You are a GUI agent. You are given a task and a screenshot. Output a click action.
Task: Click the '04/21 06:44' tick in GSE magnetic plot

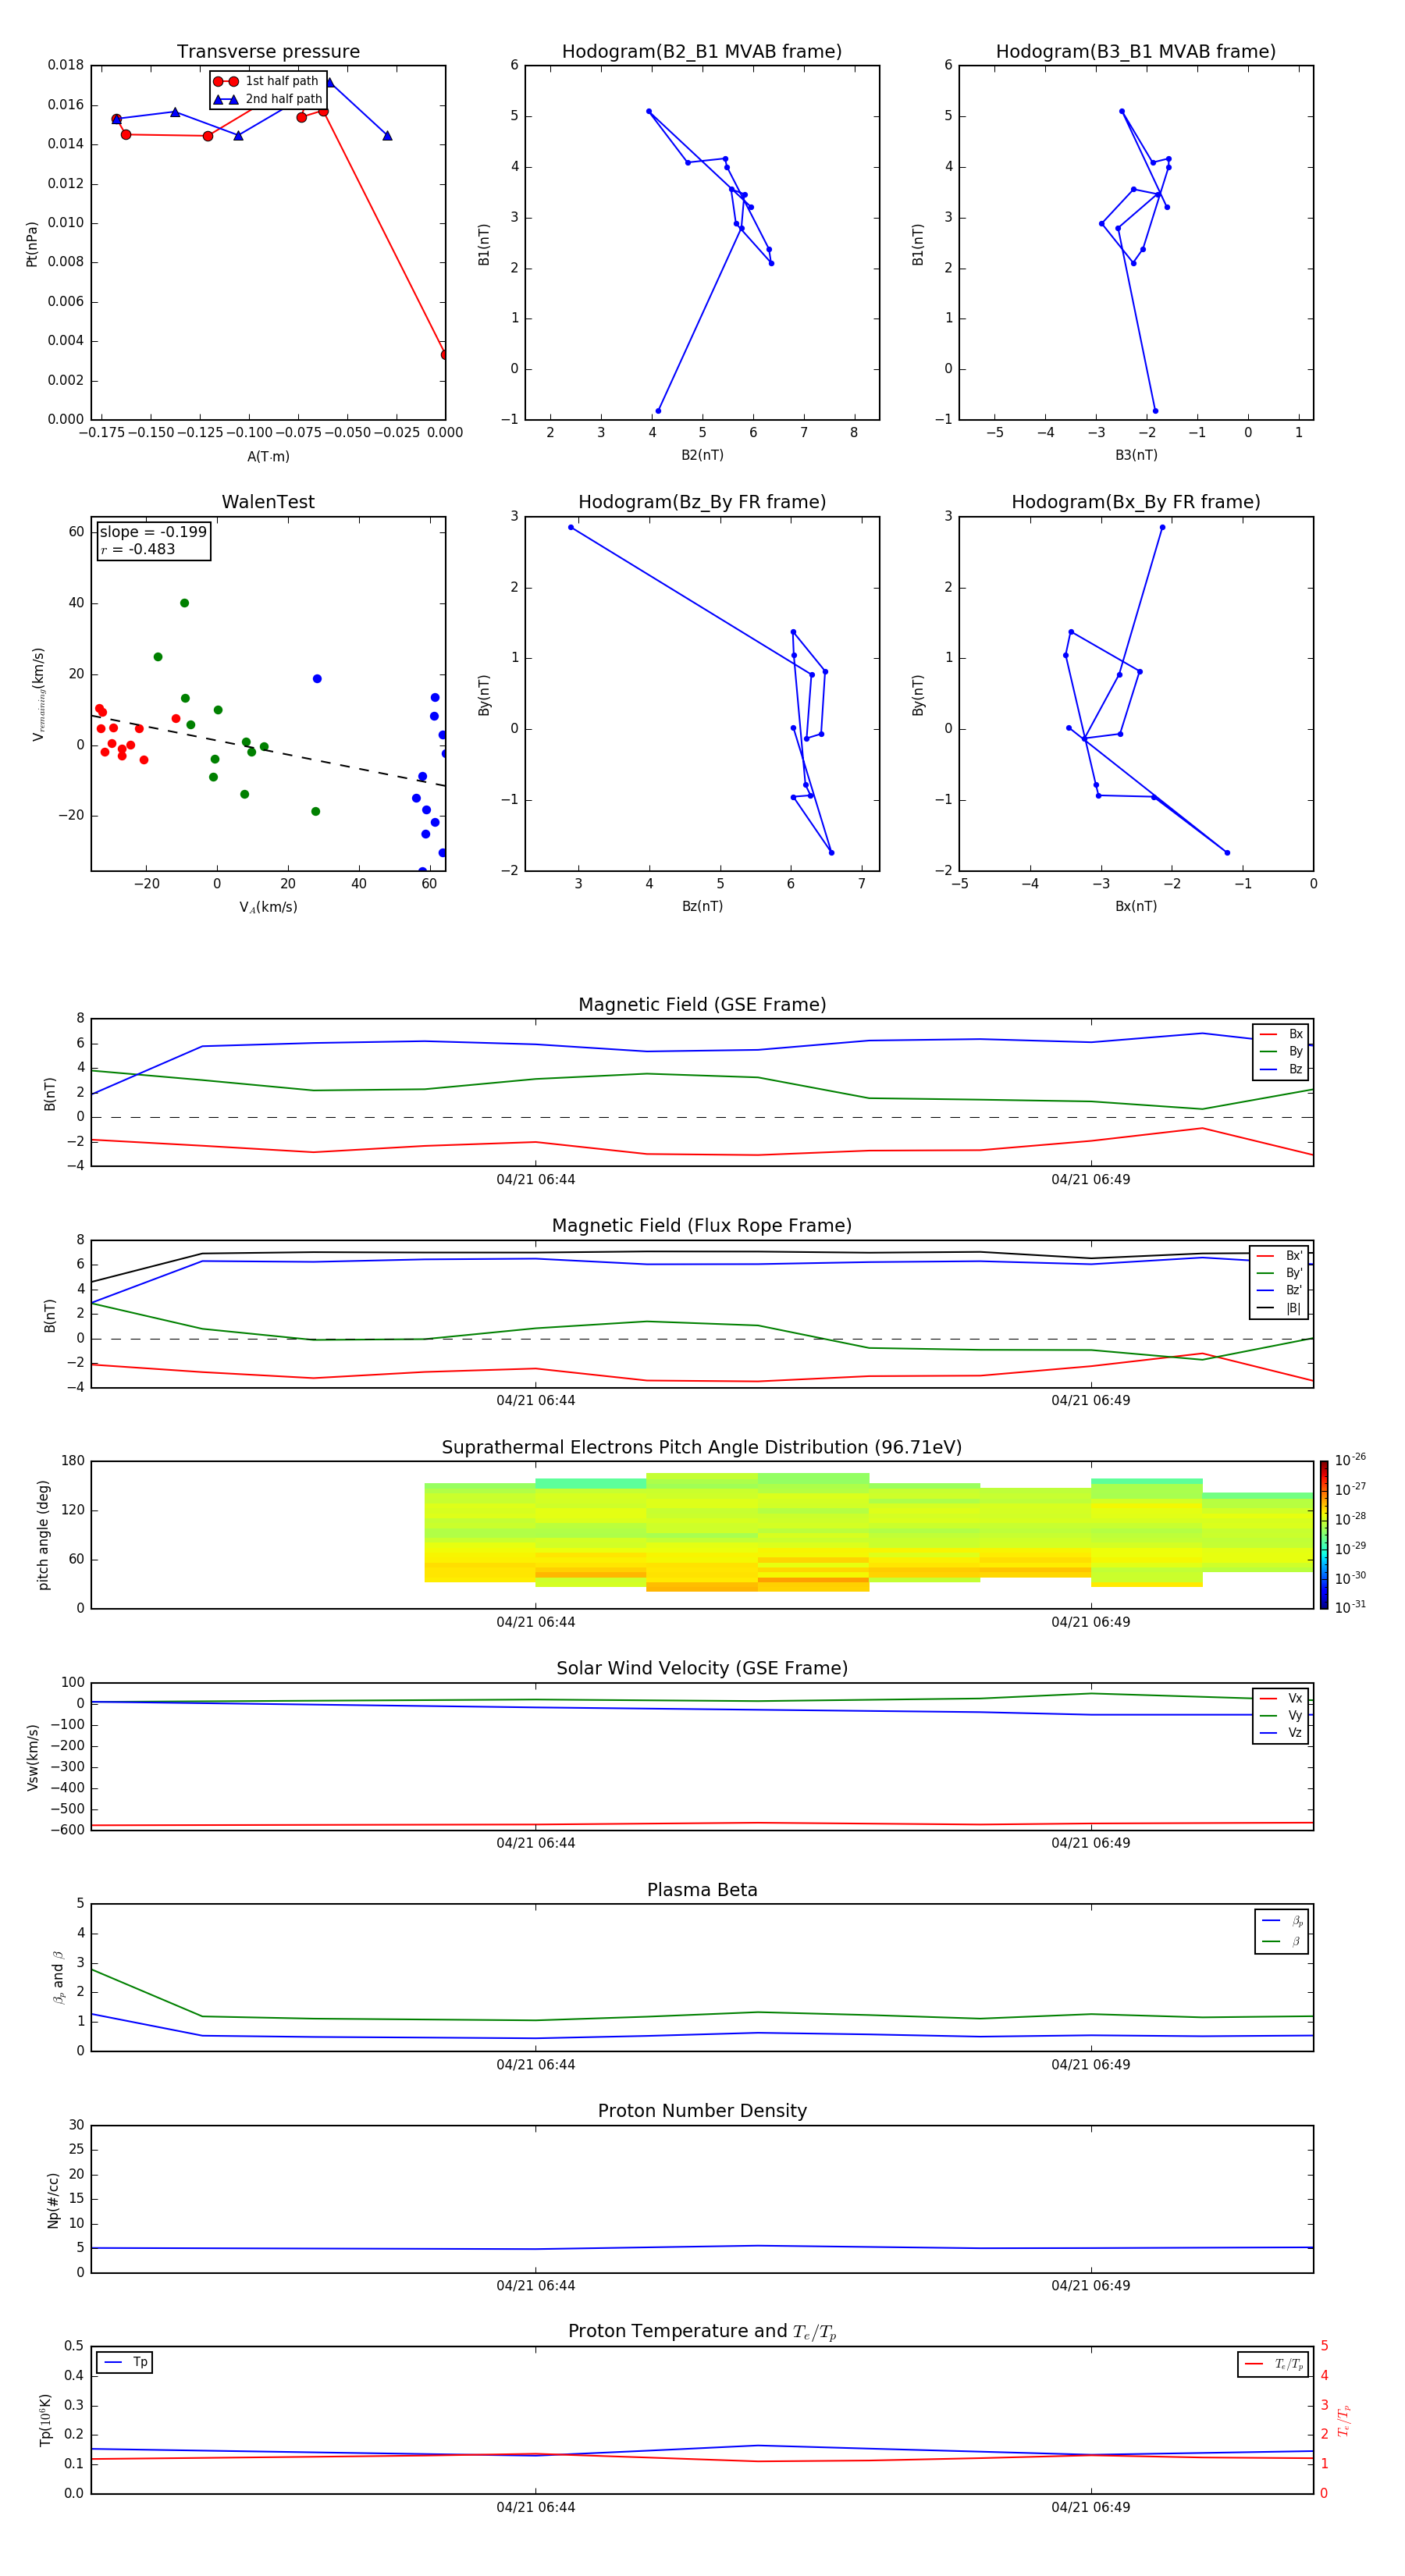click(x=535, y=1180)
